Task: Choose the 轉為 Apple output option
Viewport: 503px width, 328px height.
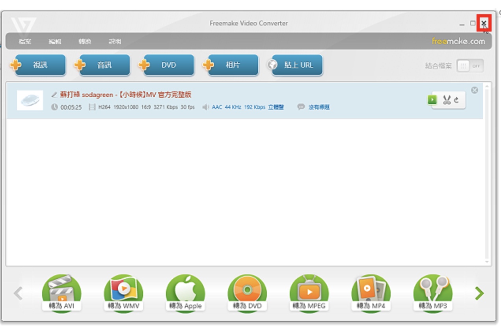Action: tap(185, 293)
